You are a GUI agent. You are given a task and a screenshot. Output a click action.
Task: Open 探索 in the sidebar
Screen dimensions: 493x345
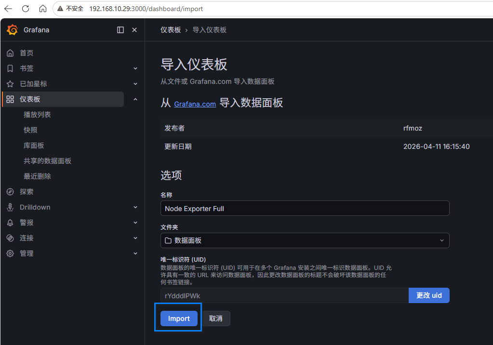point(27,192)
